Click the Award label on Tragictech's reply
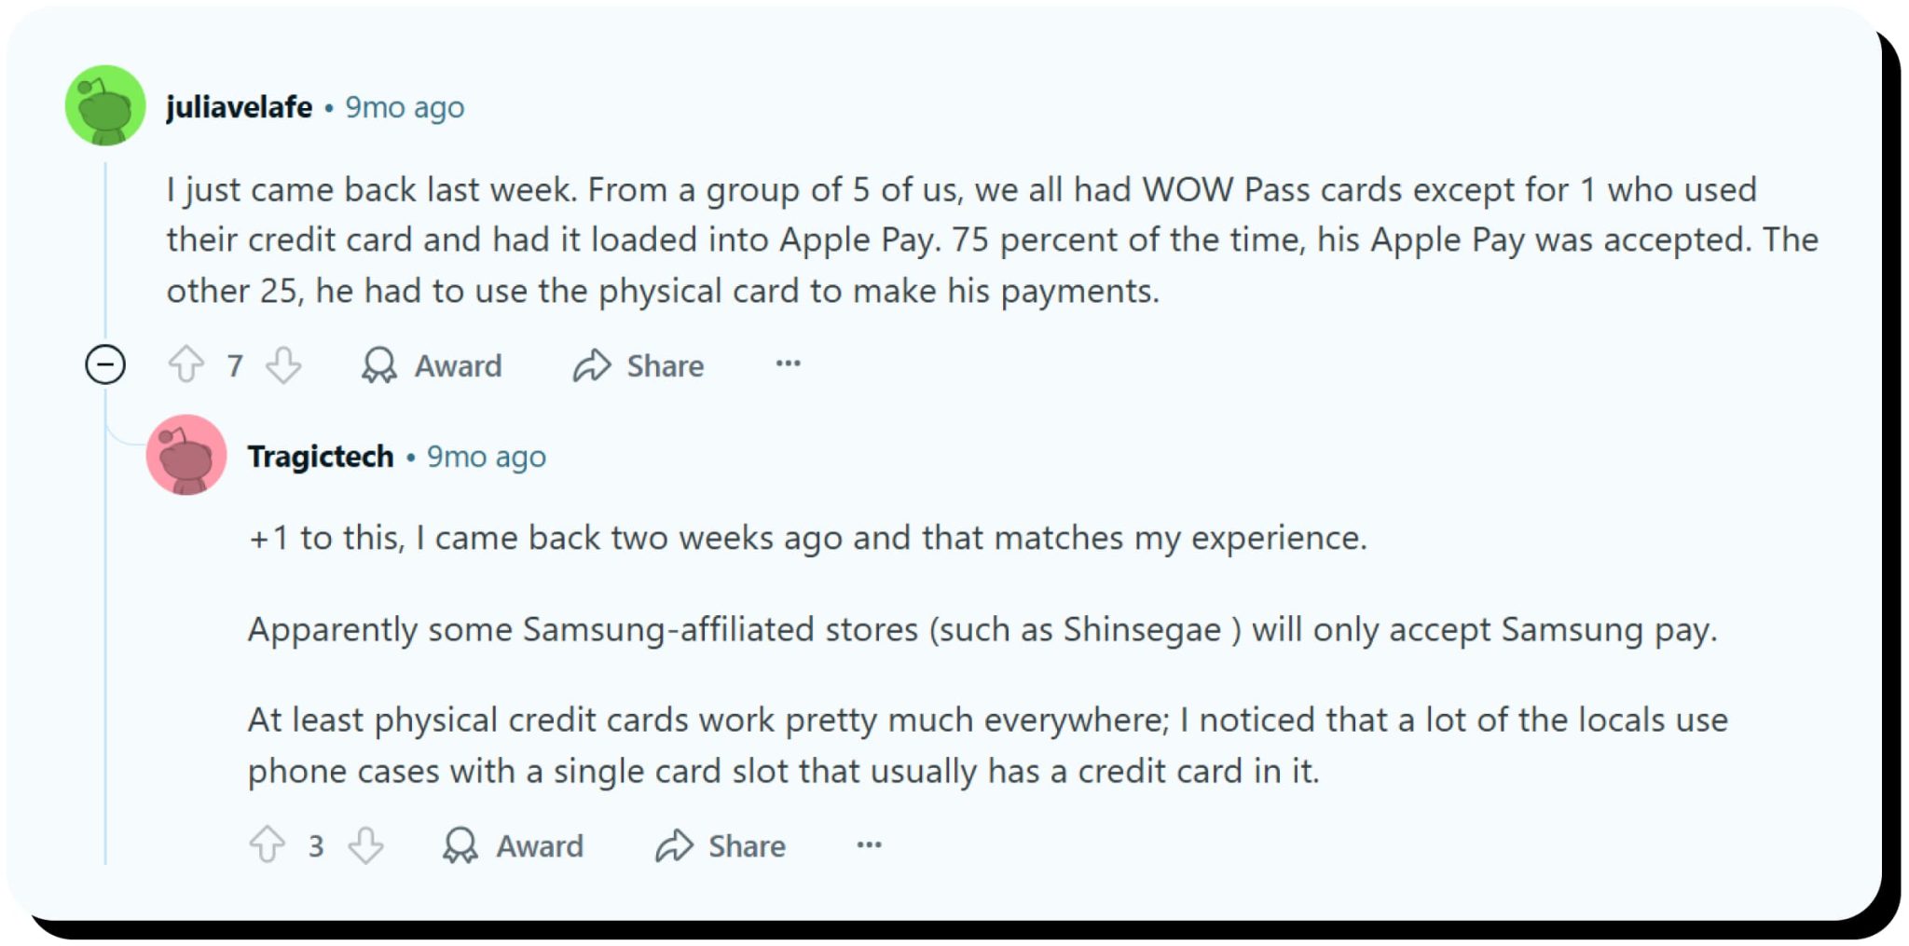Image resolution: width=1909 pixels, height=946 pixels. coord(541,846)
